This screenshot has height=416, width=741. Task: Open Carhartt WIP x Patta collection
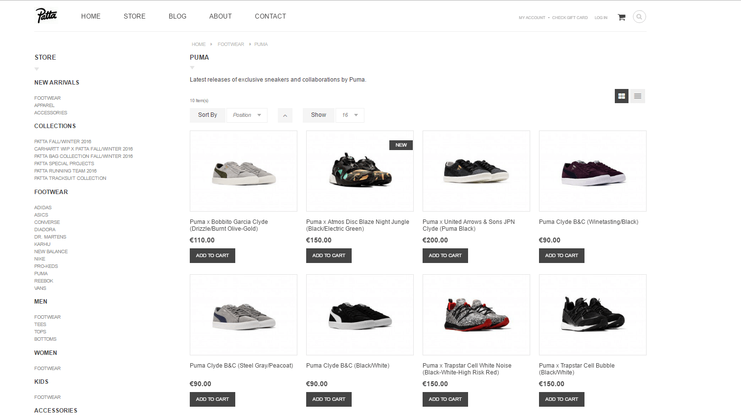click(83, 149)
